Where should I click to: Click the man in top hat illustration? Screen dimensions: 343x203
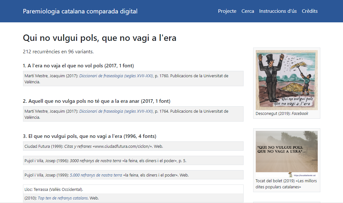tap(286, 80)
